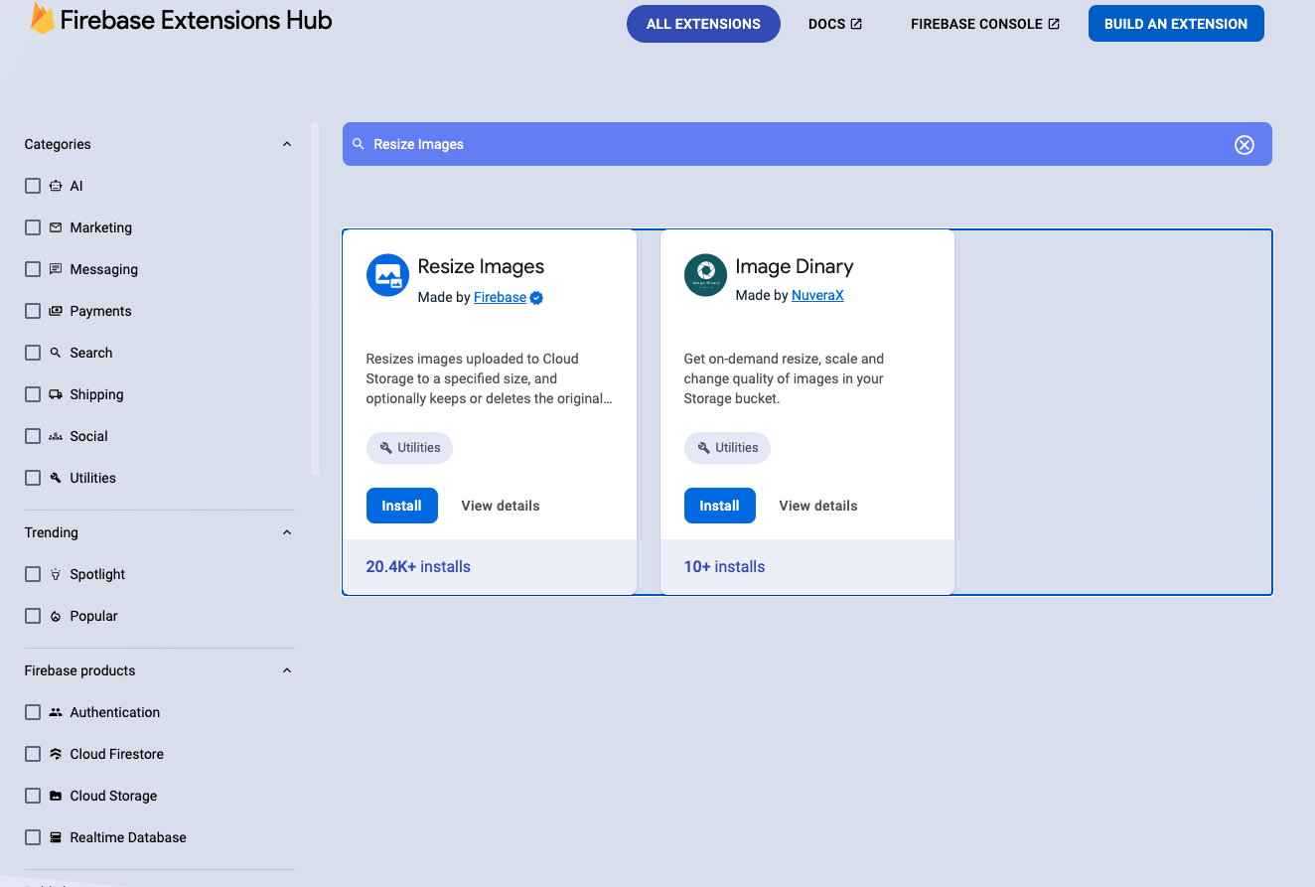Open the ALL EXTENSIONS tab
This screenshot has width=1315, height=887.
coord(703,24)
